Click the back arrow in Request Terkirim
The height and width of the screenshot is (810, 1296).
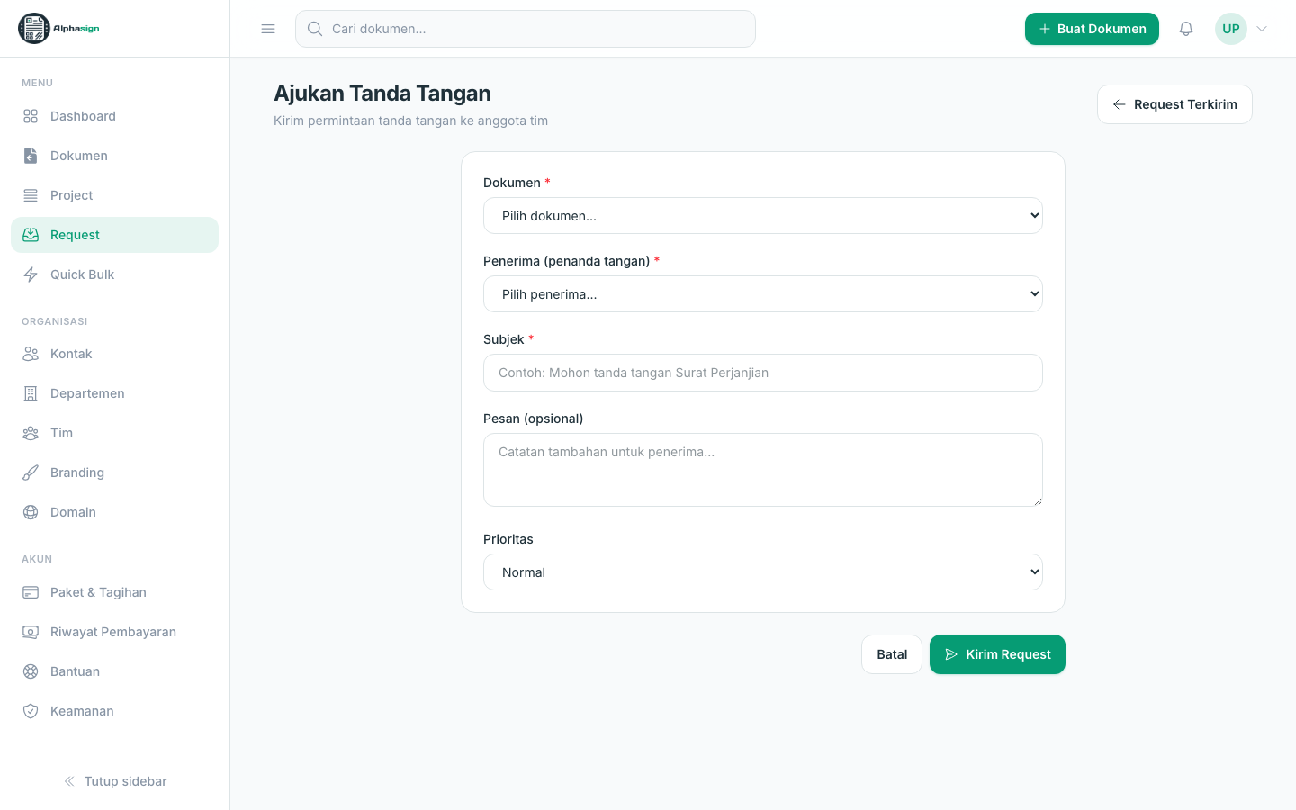[x=1120, y=104]
